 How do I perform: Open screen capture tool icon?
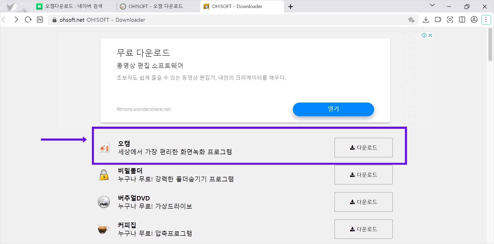(450, 19)
